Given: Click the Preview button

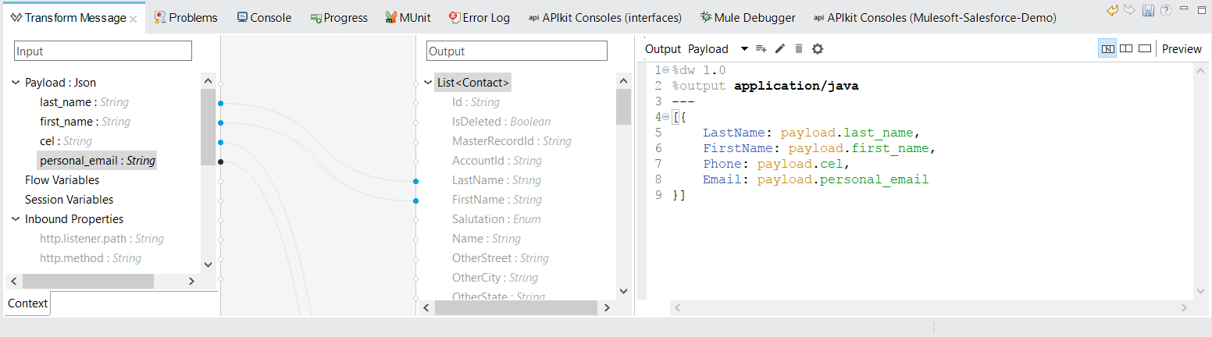Looking at the screenshot, I should (1182, 48).
